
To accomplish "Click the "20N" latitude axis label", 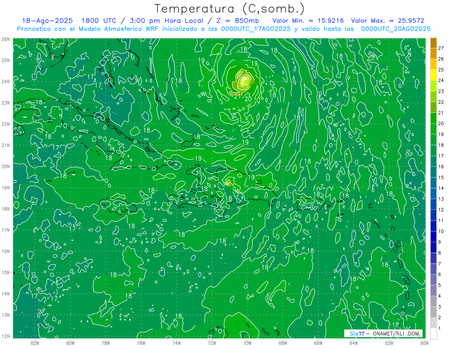I will pyautogui.click(x=6, y=166).
